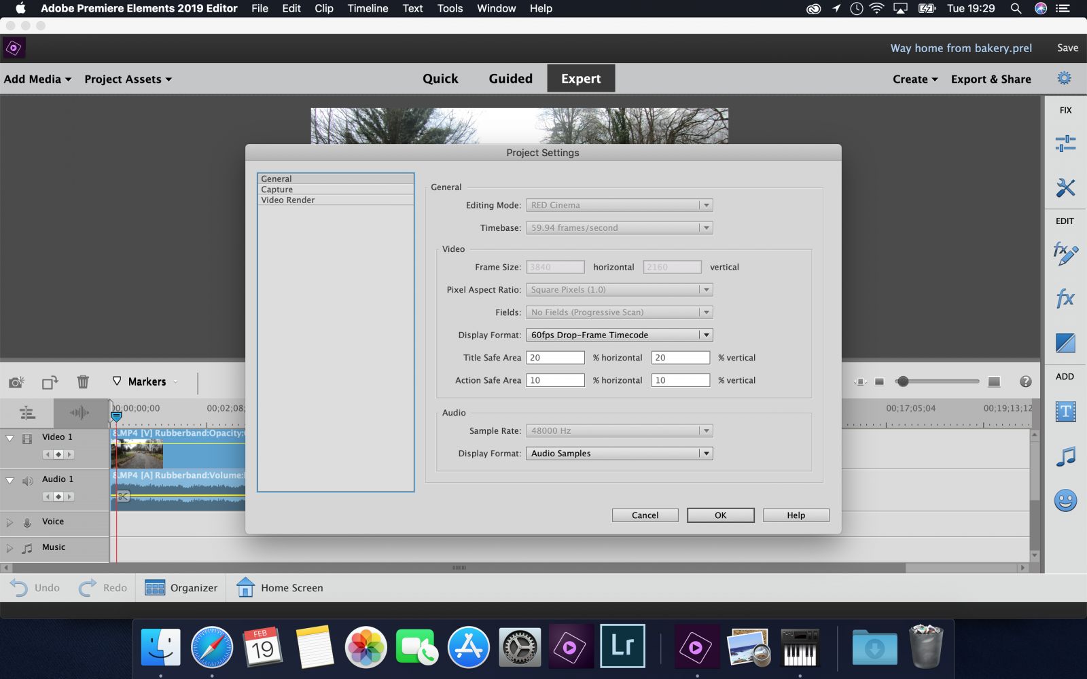
Task: Open Export & Share
Action: [x=991, y=79]
